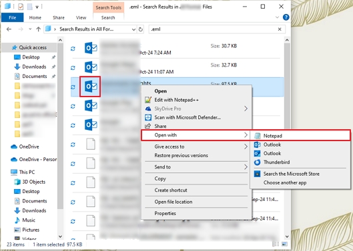Expand the Send to submenu

(x=196, y=167)
